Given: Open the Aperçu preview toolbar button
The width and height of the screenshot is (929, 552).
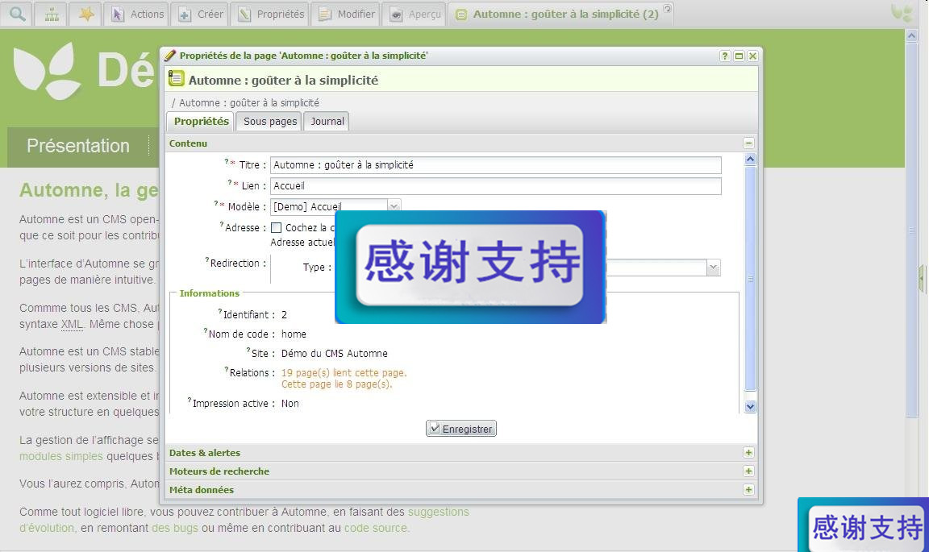Looking at the screenshot, I should click(415, 14).
